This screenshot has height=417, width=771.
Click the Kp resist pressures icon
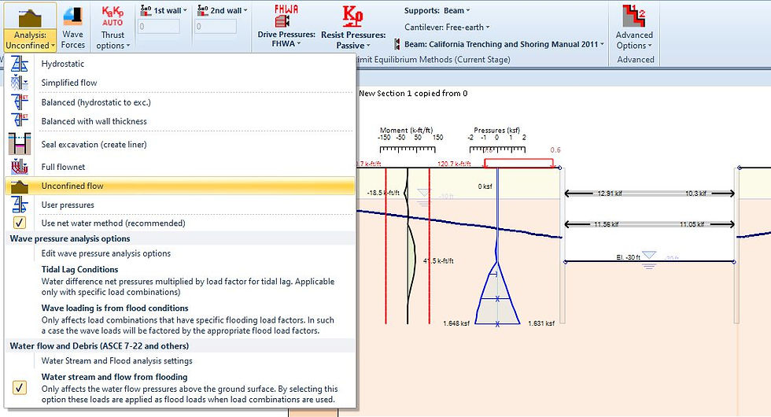pos(352,17)
